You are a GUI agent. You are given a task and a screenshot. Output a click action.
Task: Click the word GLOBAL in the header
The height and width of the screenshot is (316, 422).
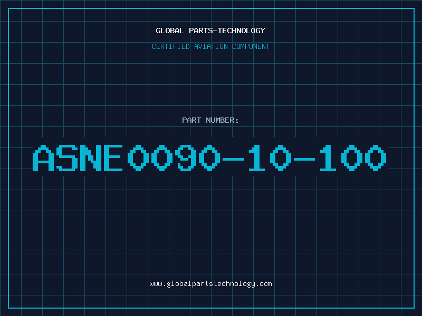tap(168, 31)
